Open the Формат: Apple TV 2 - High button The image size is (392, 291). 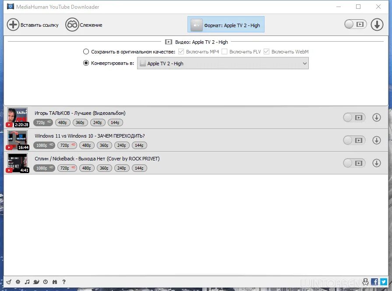226,25
